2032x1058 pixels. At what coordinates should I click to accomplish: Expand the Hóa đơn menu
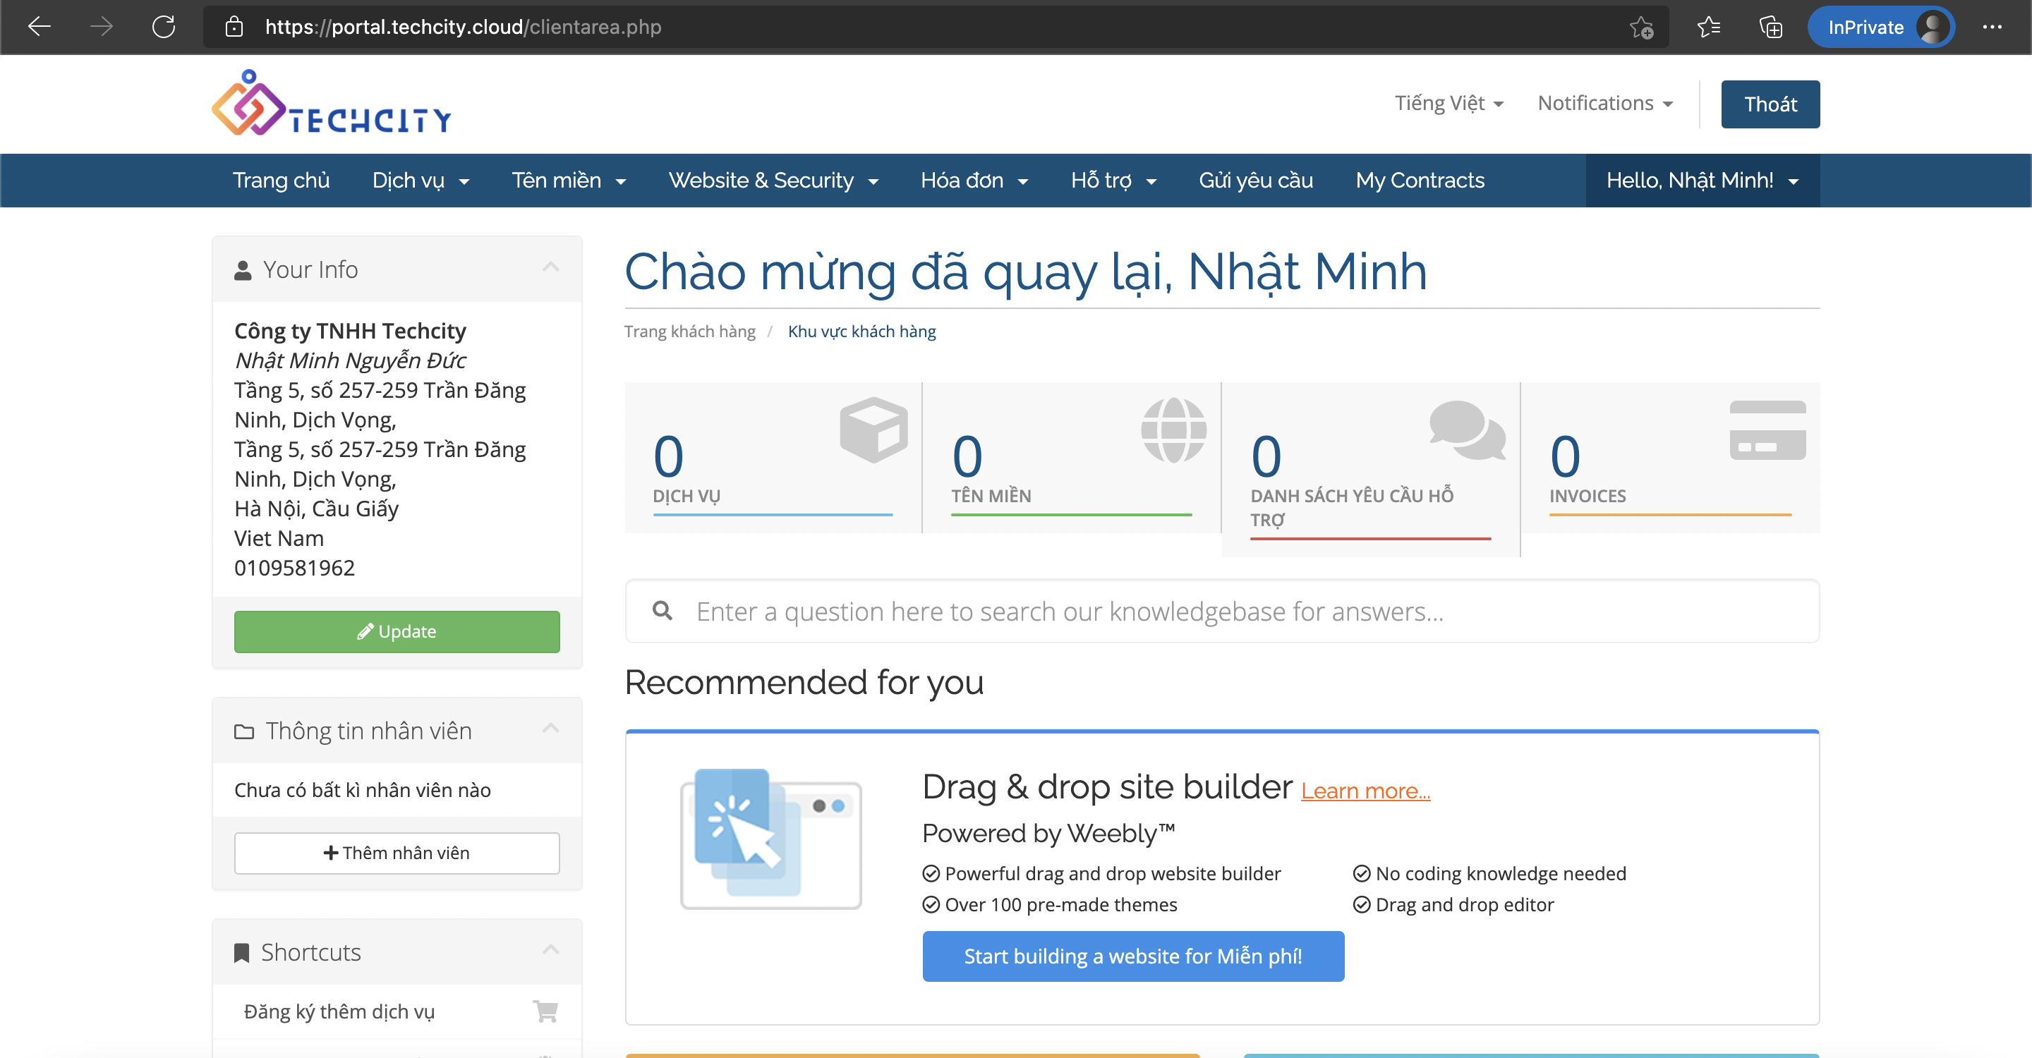[x=974, y=181]
